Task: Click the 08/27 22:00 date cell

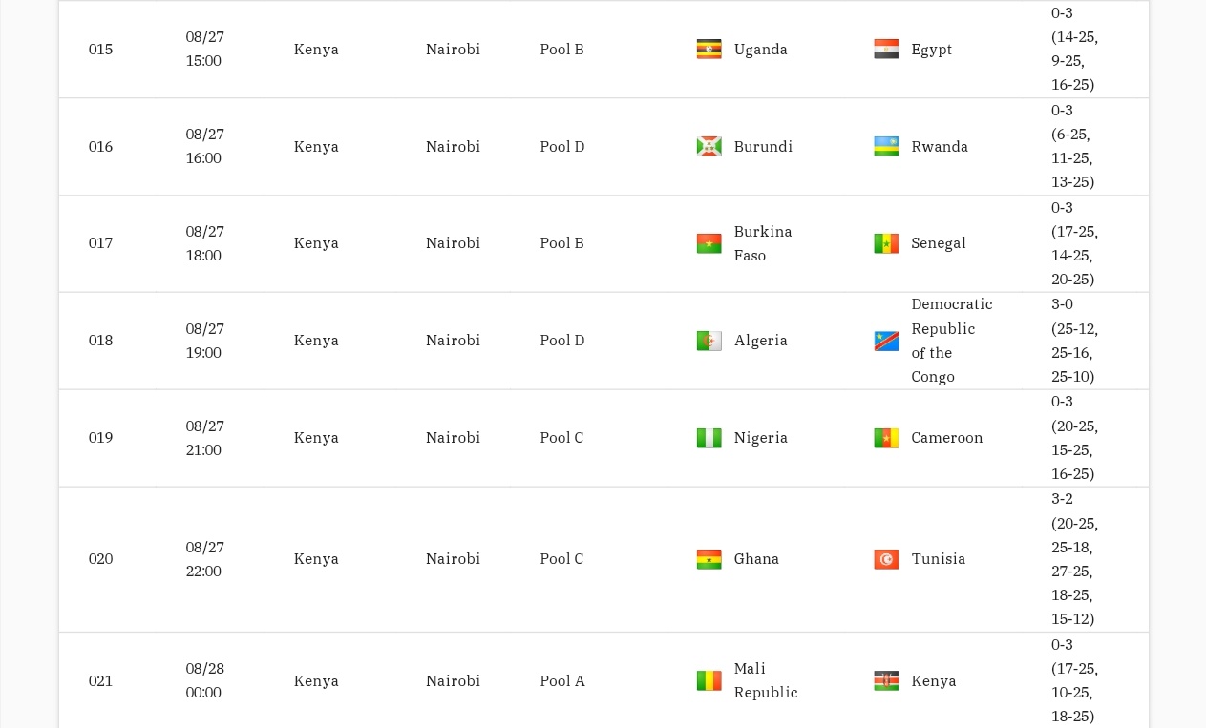Action: point(205,559)
